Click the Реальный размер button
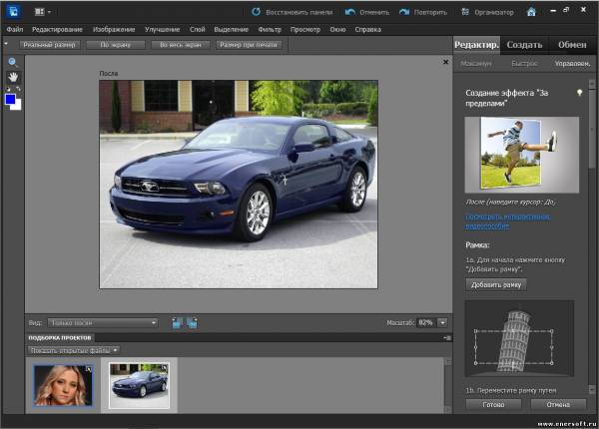Viewport: 599px width, 429px height. (x=49, y=45)
